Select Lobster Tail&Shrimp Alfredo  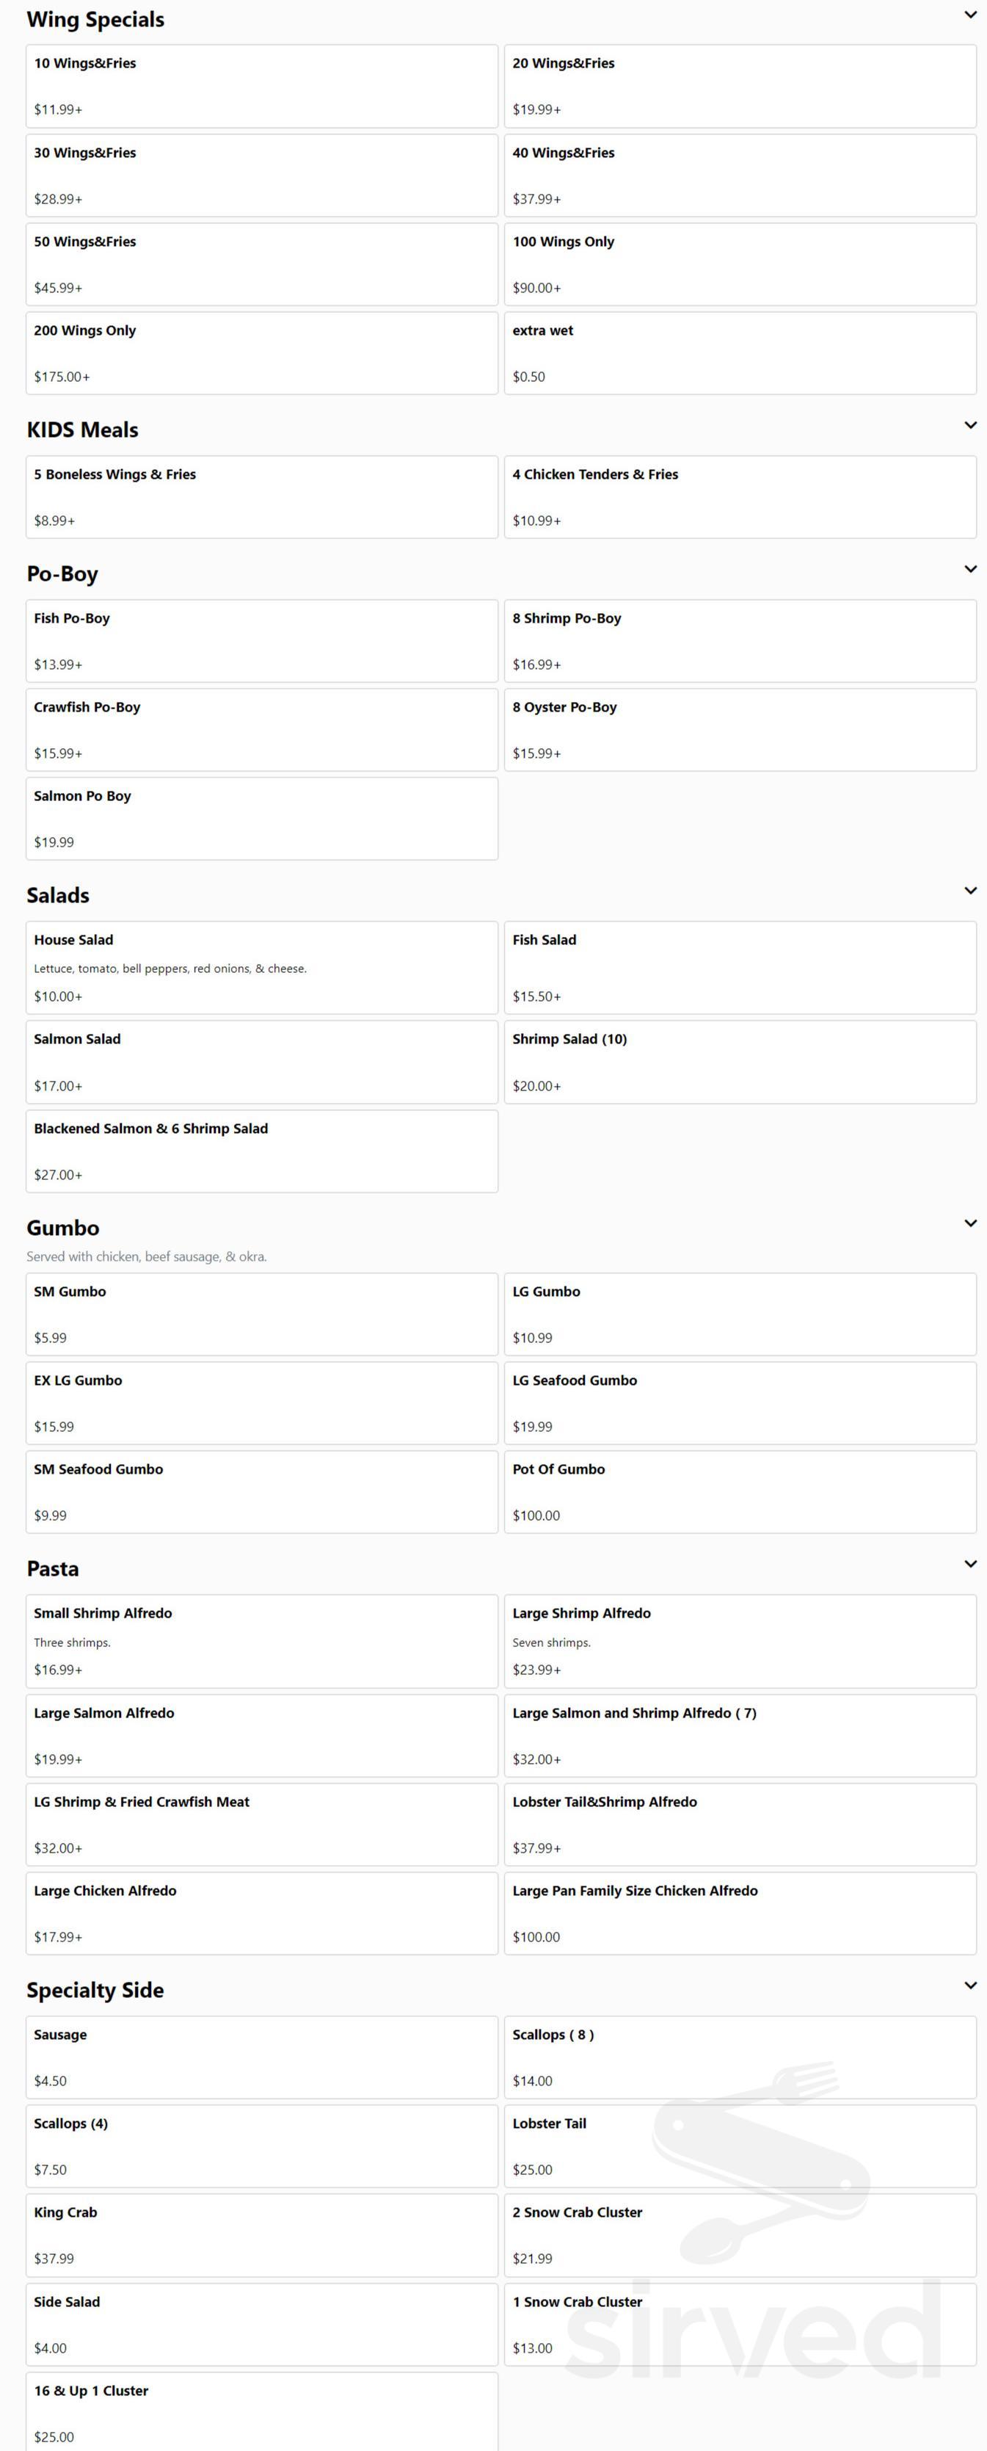pyautogui.click(x=740, y=1824)
